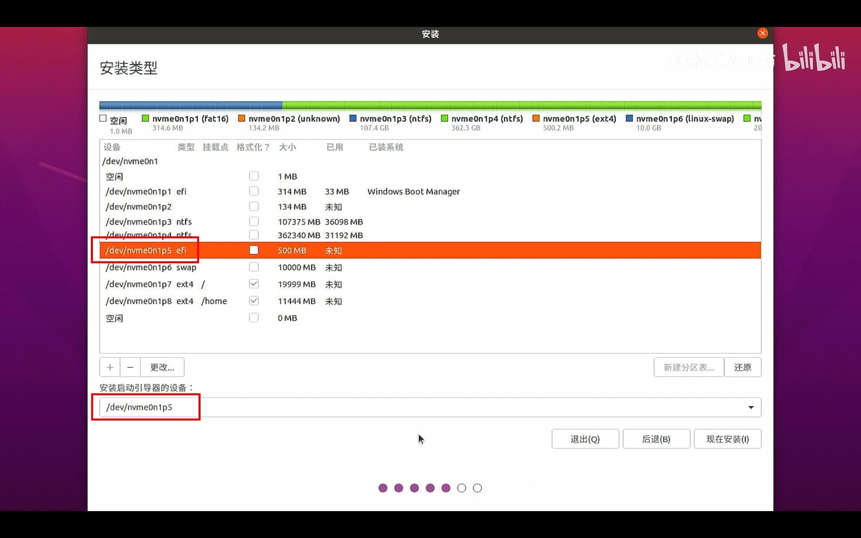Click the nvme0n1p1 (fat16) legend color square
Viewport: 861px width, 538px height.
[145, 118]
